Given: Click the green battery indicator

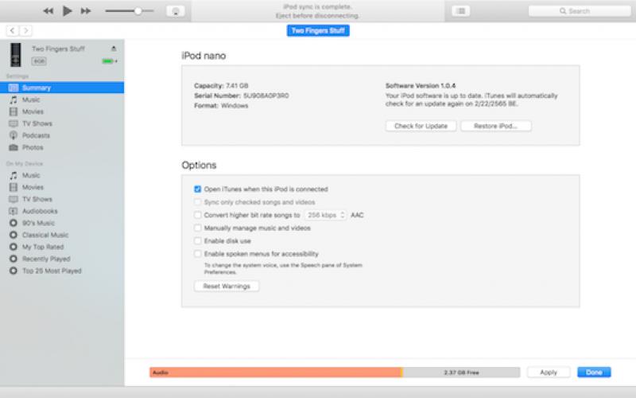Looking at the screenshot, I should click(x=109, y=61).
